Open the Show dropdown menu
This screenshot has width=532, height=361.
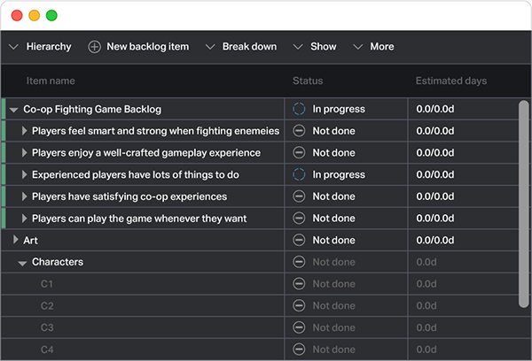tap(315, 47)
